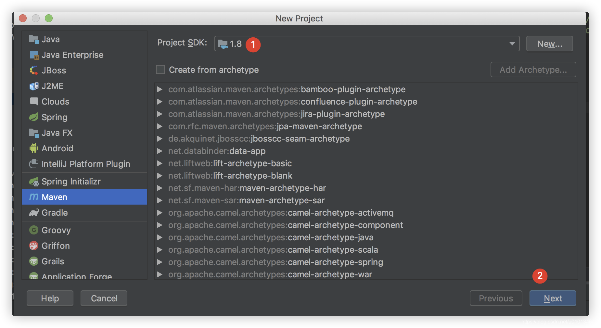Expand maven-archetype-sar entry
Image resolution: width=601 pixels, height=328 pixels.
pos(160,200)
